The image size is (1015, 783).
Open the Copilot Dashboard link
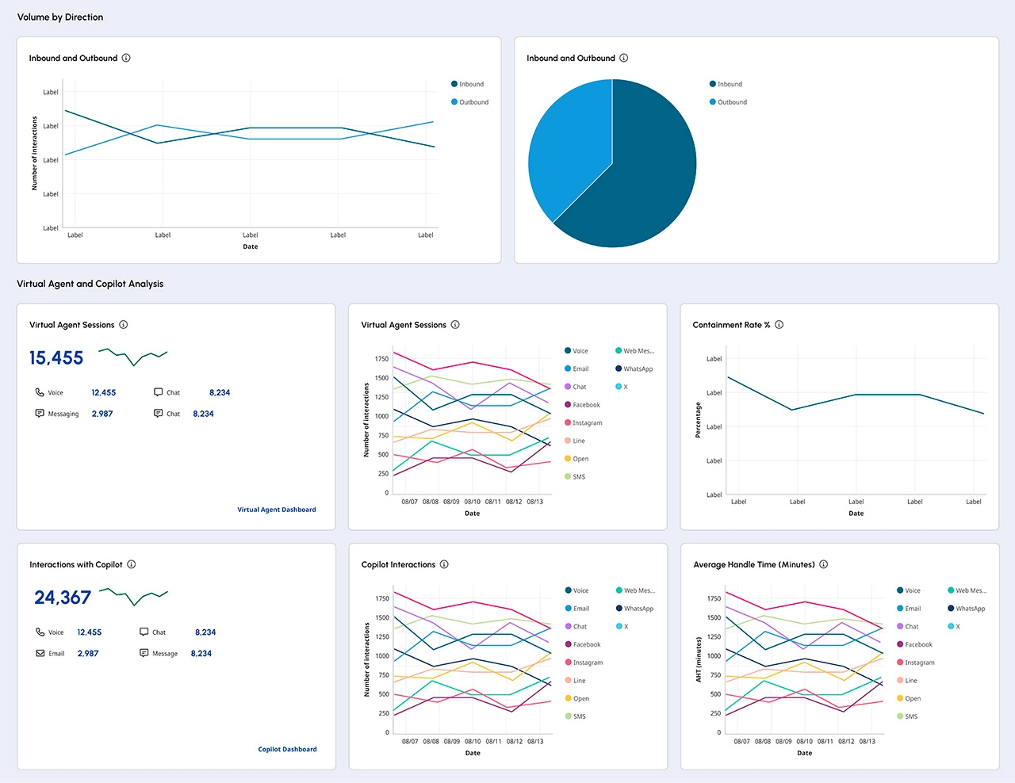click(287, 750)
